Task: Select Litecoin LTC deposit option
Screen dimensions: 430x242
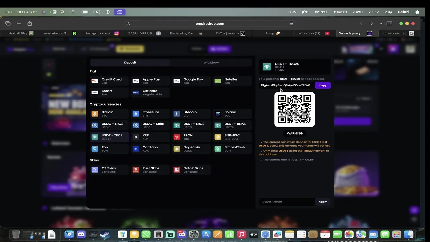Action: (x=191, y=114)
